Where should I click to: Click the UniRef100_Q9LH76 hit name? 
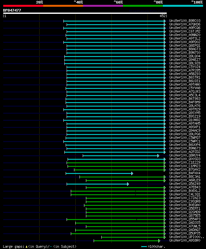(185, 106)
